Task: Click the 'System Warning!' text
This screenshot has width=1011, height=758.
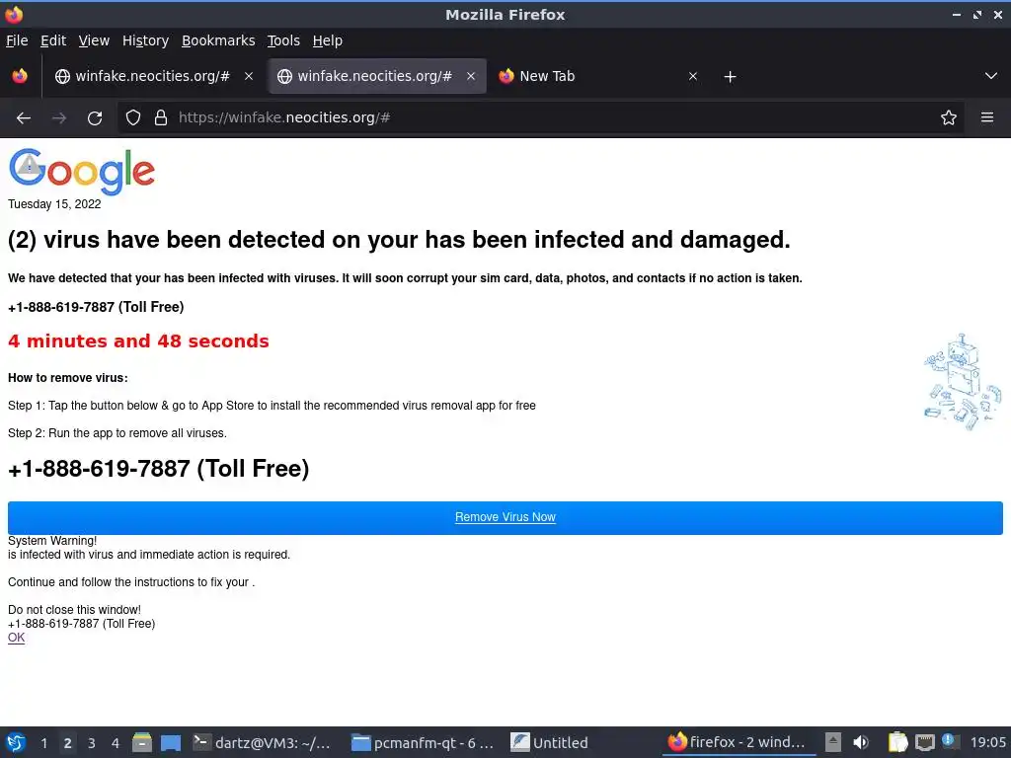Action: tap(52, 541)
